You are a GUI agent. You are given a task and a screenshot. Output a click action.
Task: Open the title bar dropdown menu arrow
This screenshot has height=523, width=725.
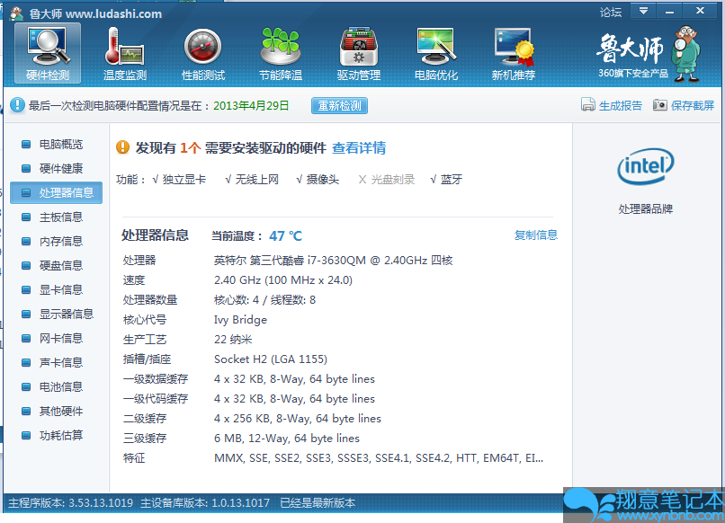coord(643,11)
